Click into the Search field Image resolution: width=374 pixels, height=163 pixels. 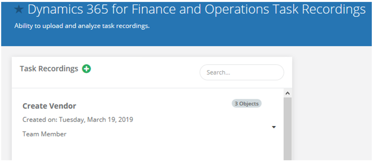[242, 72]
